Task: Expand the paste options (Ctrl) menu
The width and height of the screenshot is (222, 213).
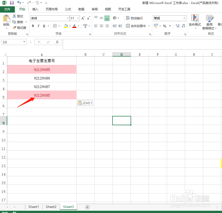Action: tap(85, 103)
